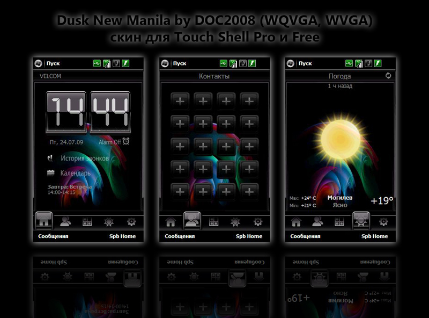Image resolution: width=429 pixels, height=318 pixels.
Task: Add a contact in the last top-row slot
Action: (249, 102)
